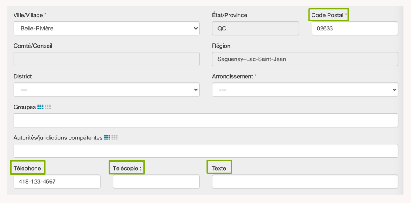411x203 pixels.
Task: Click the Texte label
Action: (x=219, y=168)
